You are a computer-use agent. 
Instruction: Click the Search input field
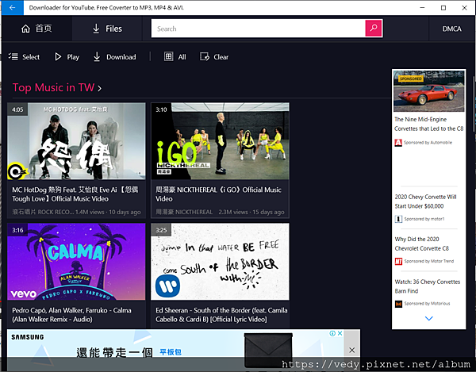pyautogui.click(x=258, y=29)
